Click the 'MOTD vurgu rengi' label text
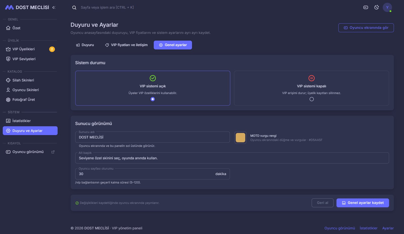The height and width of the screenshot is (234, 404). pyautogui.click(x=263, y=136)
